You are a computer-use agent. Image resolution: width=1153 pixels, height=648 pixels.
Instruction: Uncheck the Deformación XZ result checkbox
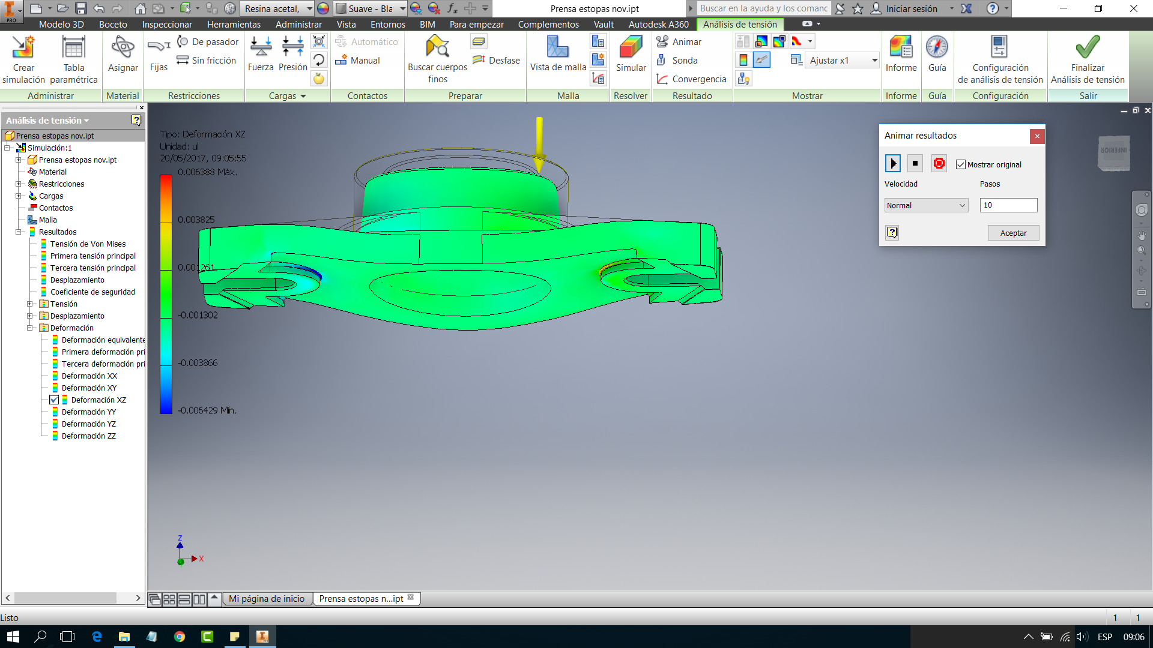coord(54,400)
